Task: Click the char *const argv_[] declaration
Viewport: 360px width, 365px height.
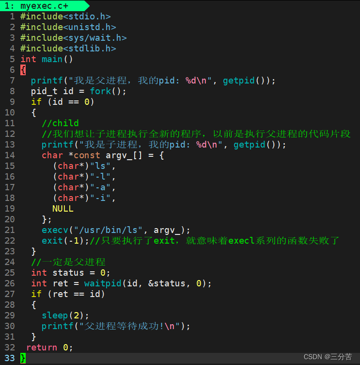Action: pos(103,155)
